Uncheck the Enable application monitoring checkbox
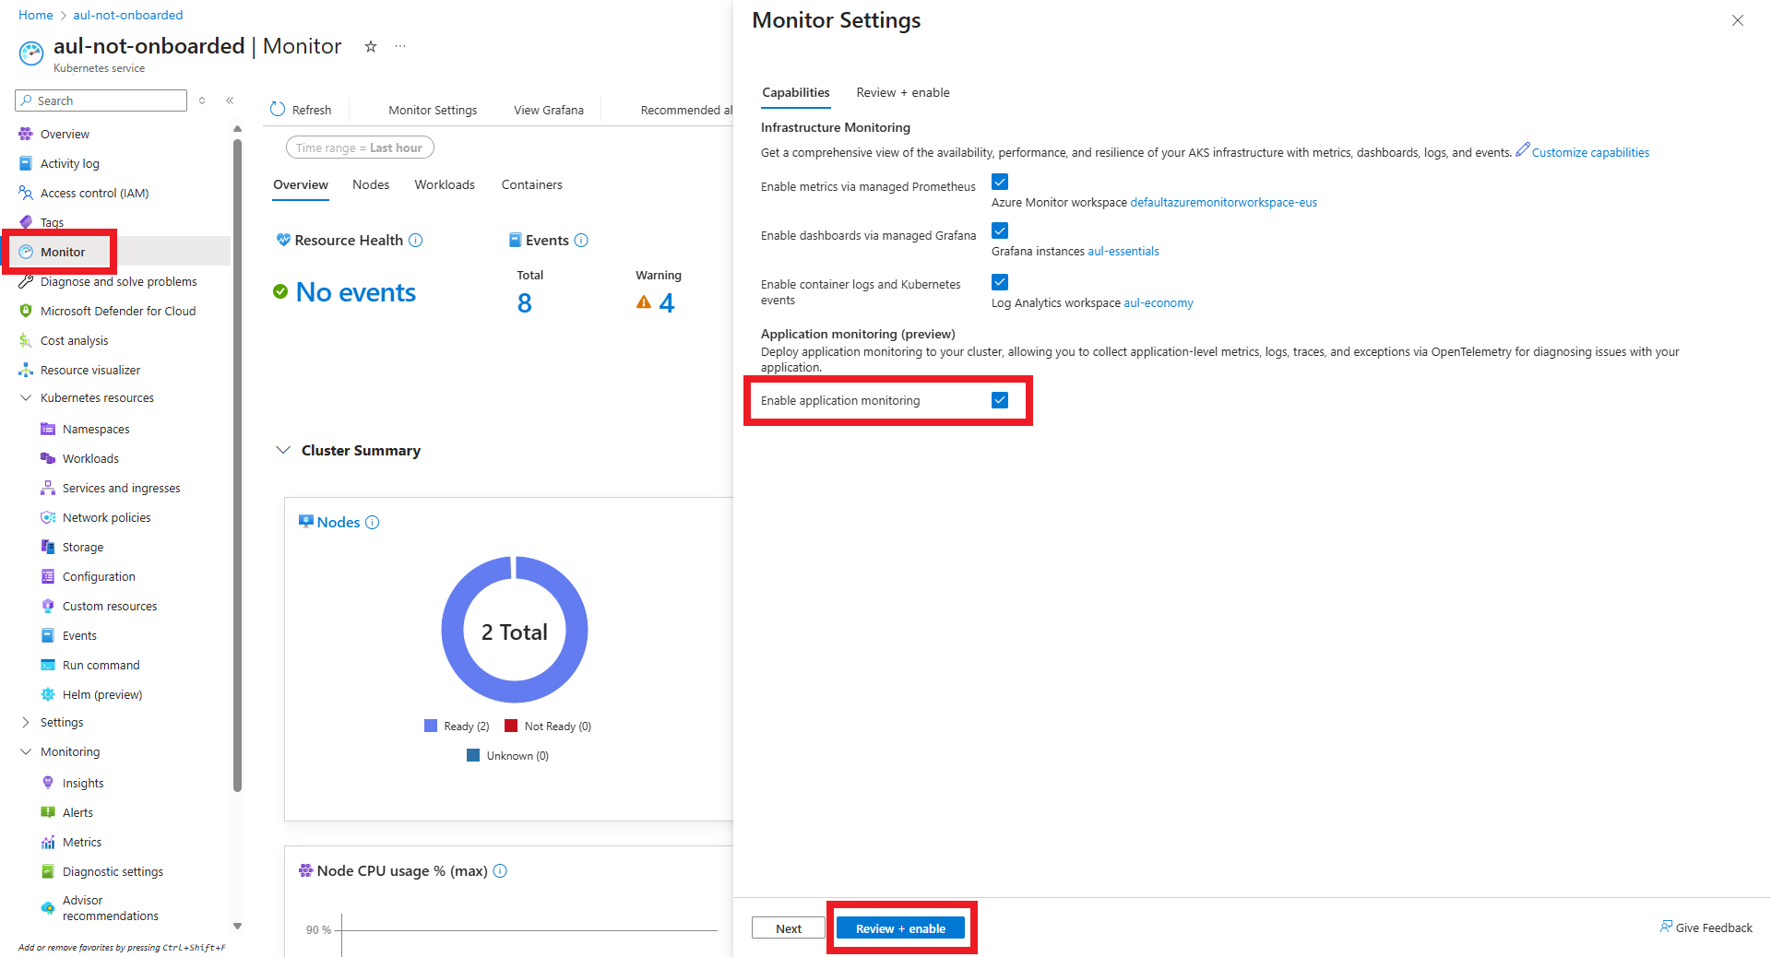The width and height of the screenshot is (1771, 957). coord(1000,400)
